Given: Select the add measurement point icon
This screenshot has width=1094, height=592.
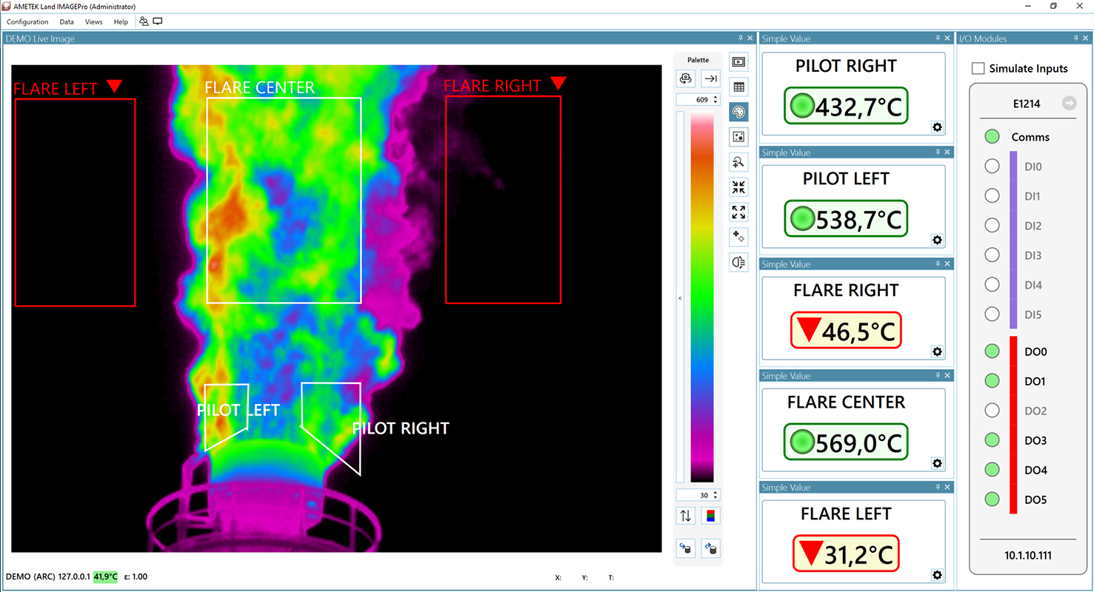Looking at the screenshot, I should (738, 237).
